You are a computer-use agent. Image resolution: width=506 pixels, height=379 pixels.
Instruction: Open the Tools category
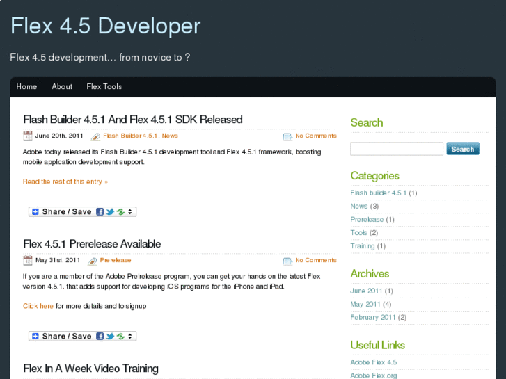click(358, 232)
